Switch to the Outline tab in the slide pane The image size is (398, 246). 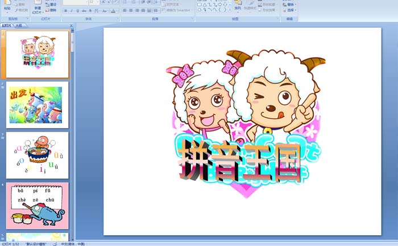click(19, 26)
